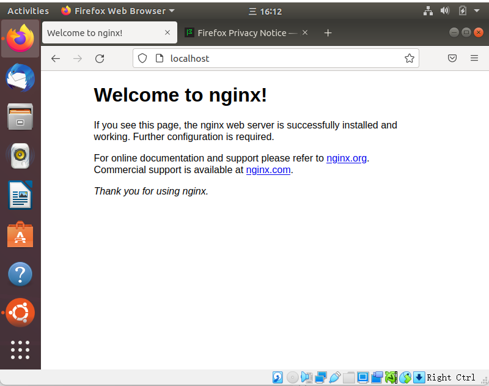489x386 pixels.
Task: Click the page info icon beside localhost
Action: point(160,58)
